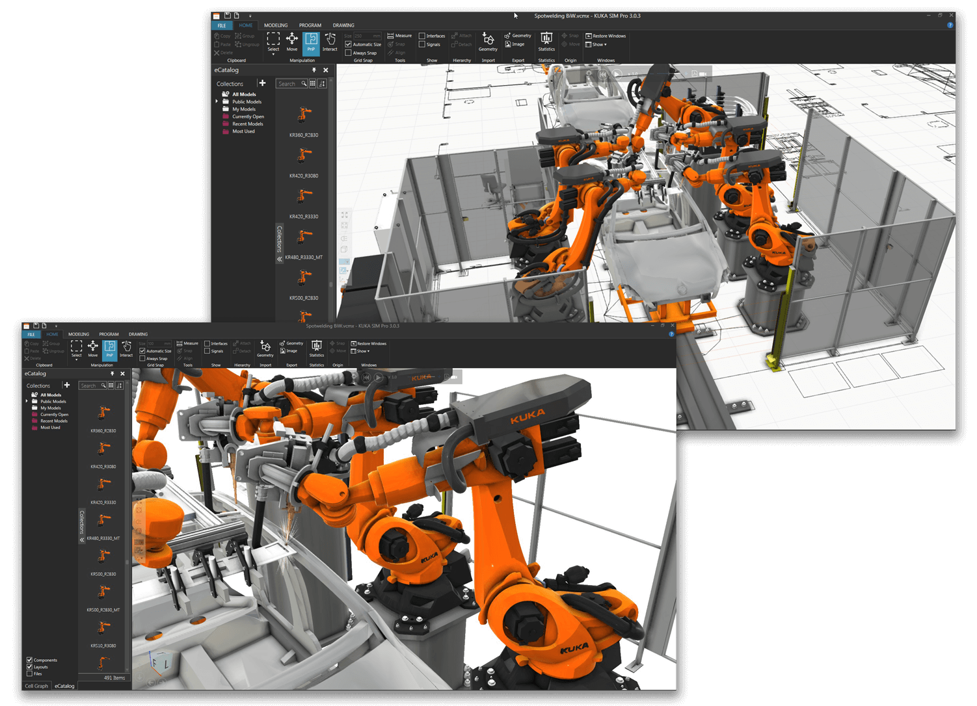Open the Select tool dropdown arrow in the front window
Screen dimensions: 977x706
tap(76, 360)
